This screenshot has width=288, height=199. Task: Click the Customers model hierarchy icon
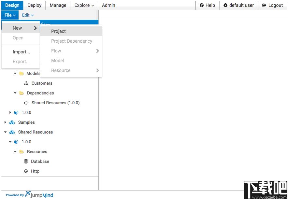click(x=26, y=83)
